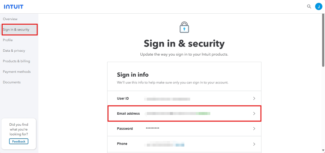The image size is (325, 153).
Task: Expand the Phone row chevron
Action: pos(254,144)
